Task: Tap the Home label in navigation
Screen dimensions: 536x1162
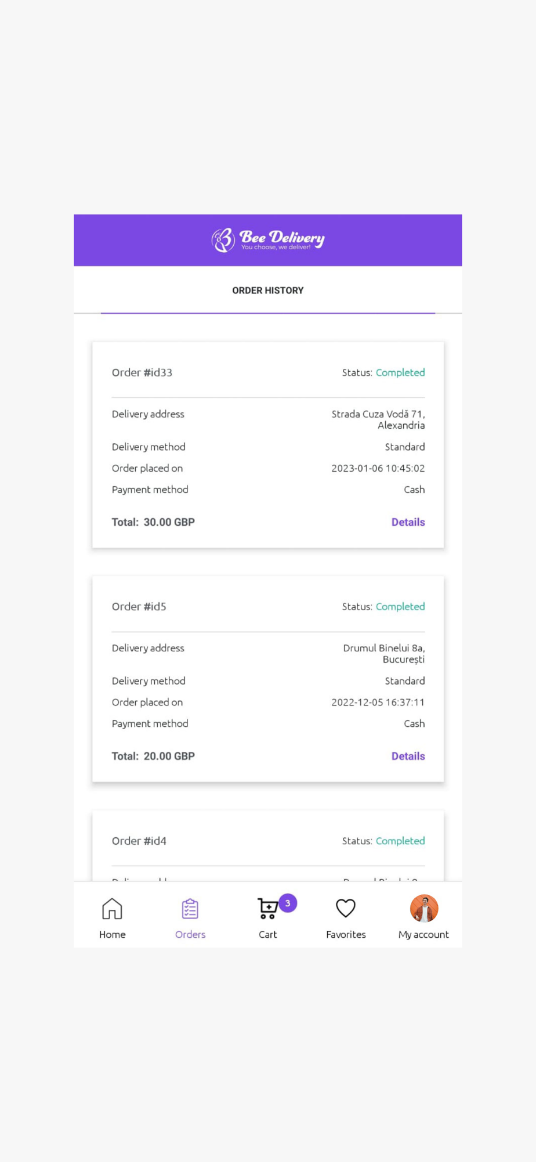Action: pyautogui.click(x=113, y=934)
